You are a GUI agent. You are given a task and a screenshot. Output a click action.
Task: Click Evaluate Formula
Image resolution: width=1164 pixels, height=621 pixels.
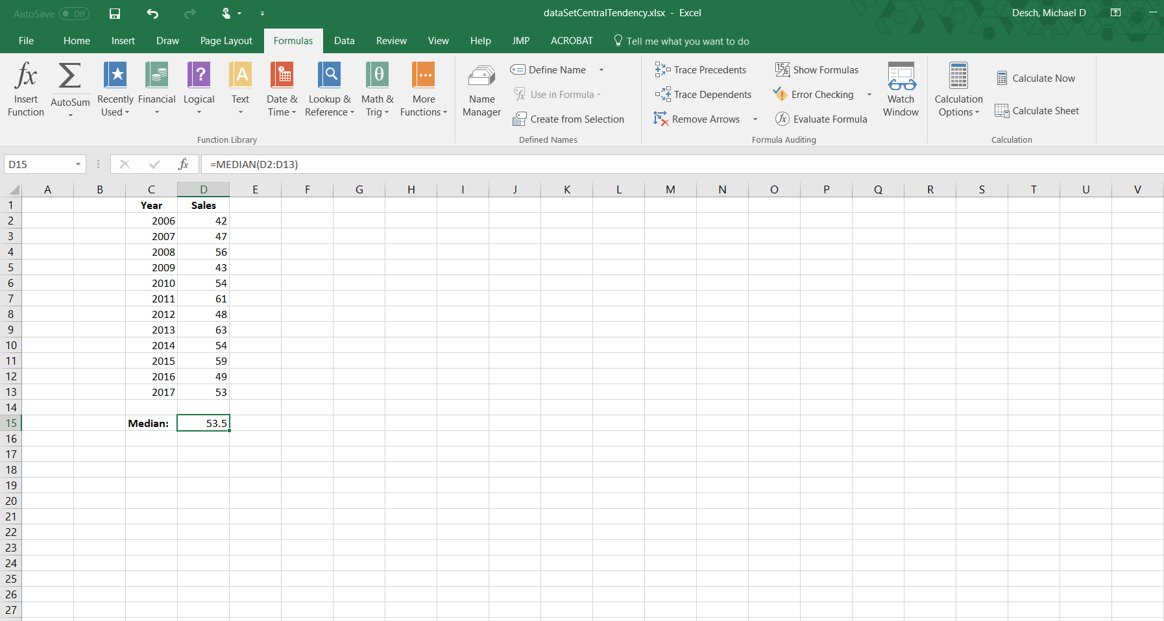click(x=821, y=119)
